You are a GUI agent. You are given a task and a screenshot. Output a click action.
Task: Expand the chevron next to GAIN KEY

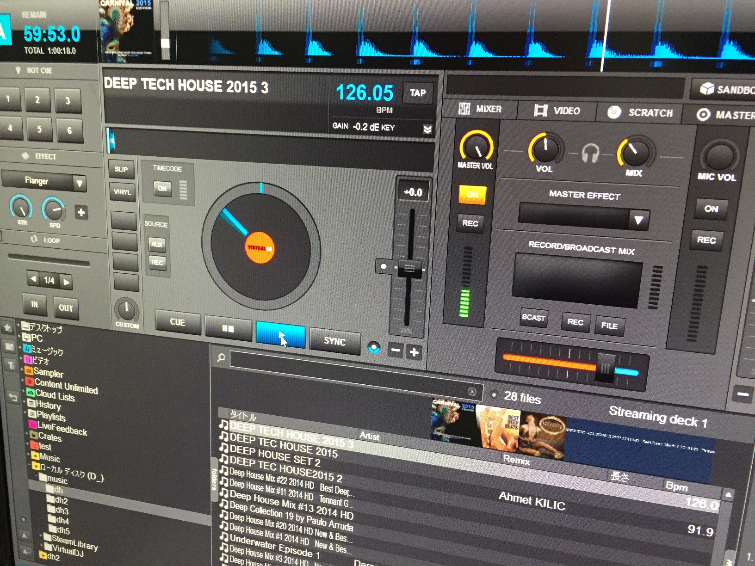[x=428, y=129]
